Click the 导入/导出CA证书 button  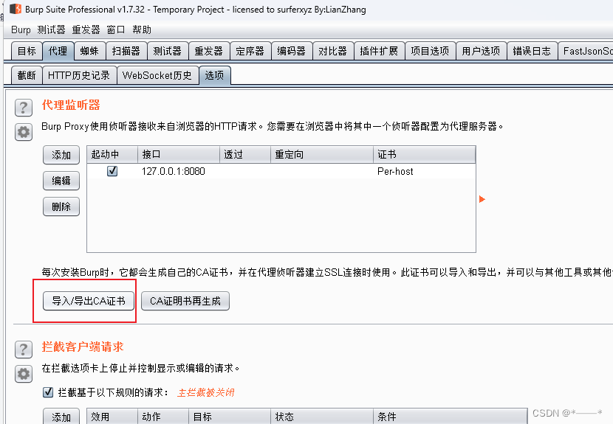pyautogui.click(x=89, y=301)
